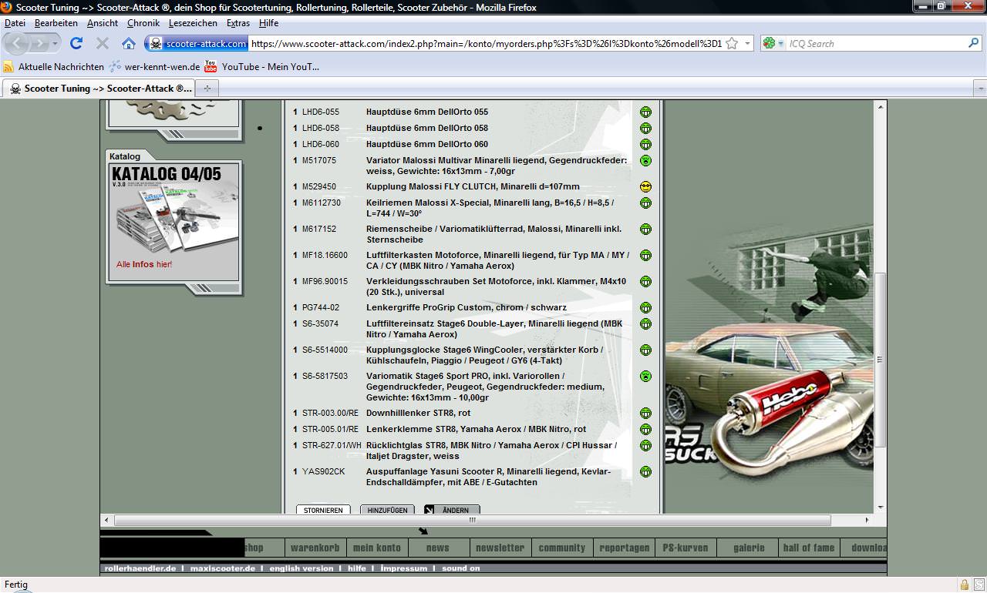The width and height of the screenshot is (987, 593).
Task: Open the newsletter navigation item
Action: [500, 548]
